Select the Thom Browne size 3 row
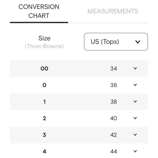Image resolution: width=158 pixels, height=158 pixels. coord(79,135)
